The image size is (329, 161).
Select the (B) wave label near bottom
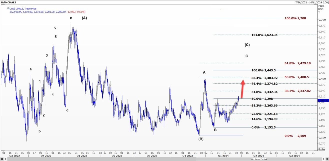201,139
